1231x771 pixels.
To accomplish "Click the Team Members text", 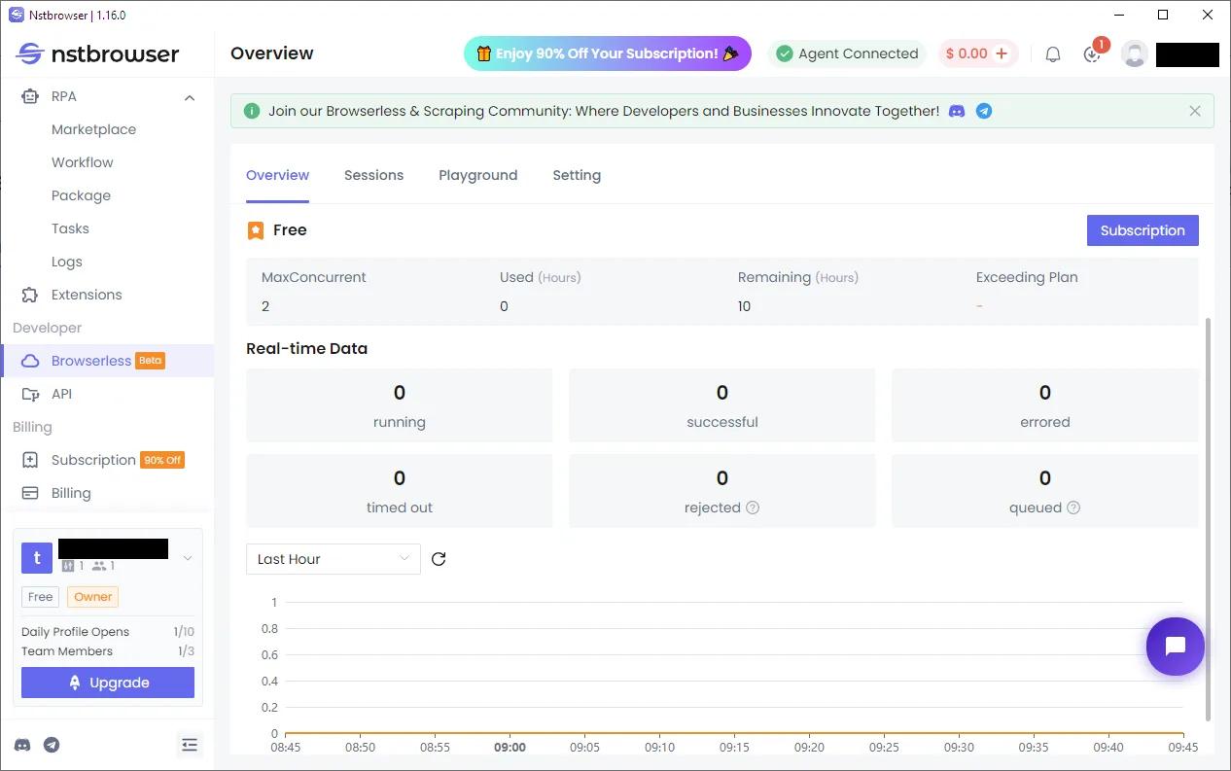I will click(67, 651).
